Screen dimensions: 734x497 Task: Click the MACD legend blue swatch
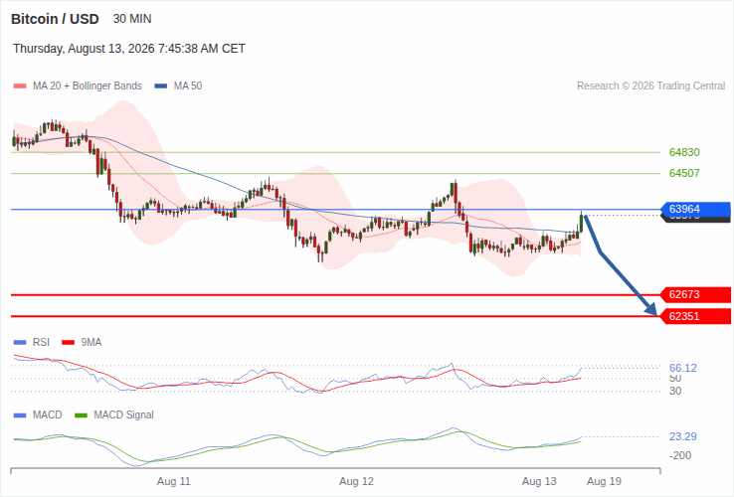pos(20,415)
